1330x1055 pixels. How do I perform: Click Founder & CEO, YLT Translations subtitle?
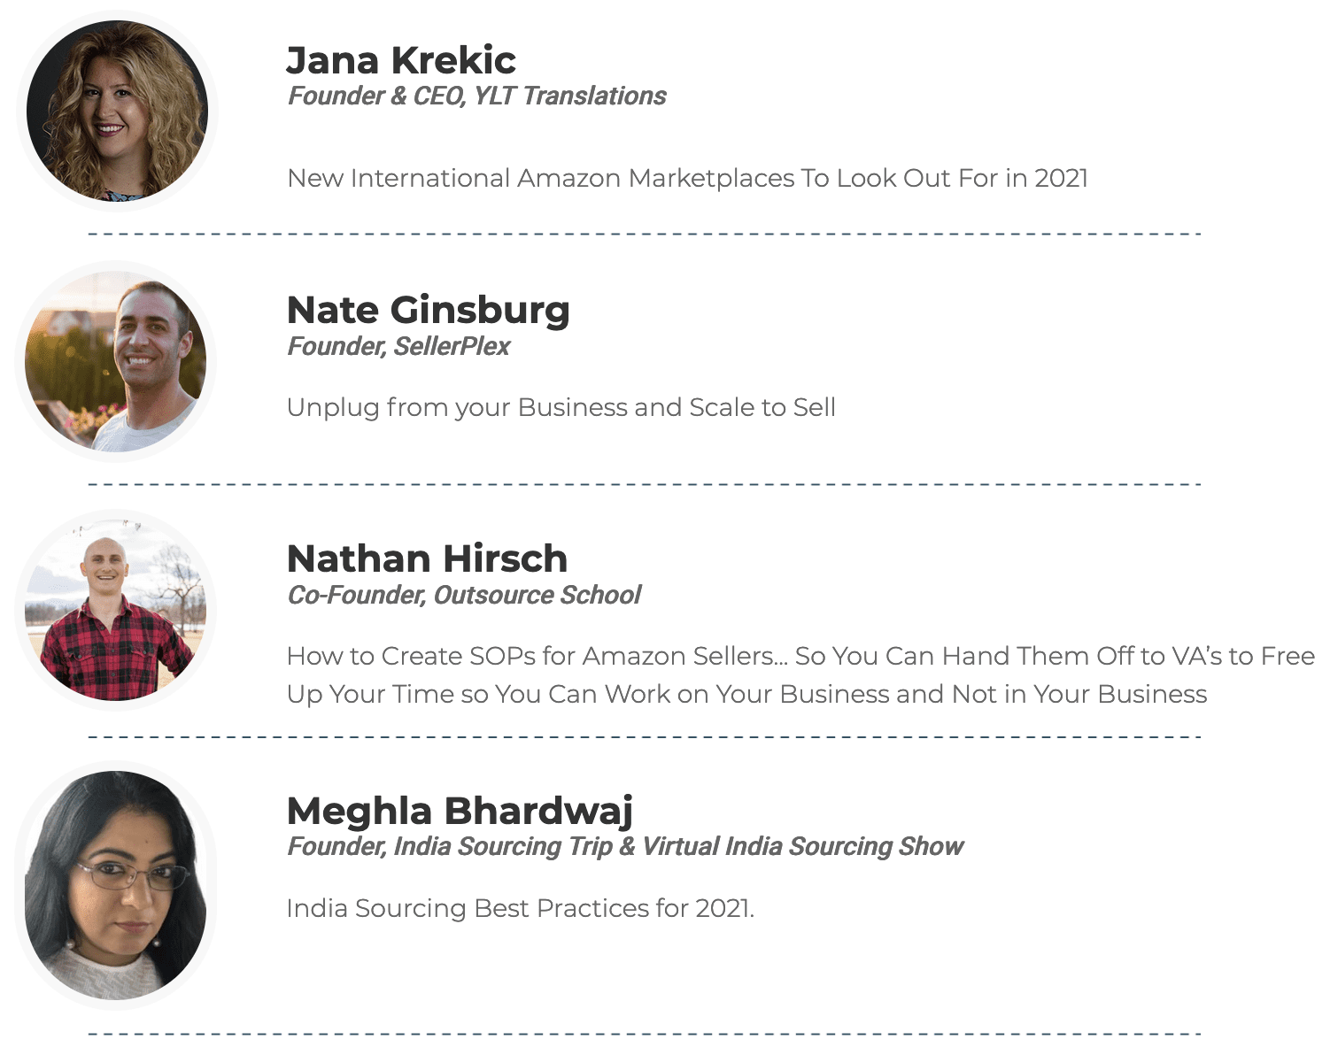click(477, 96)
